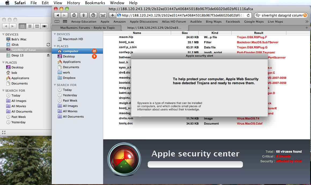Switch Finder to Cover Flow view
311x185 pixels.
click(45, 26)
